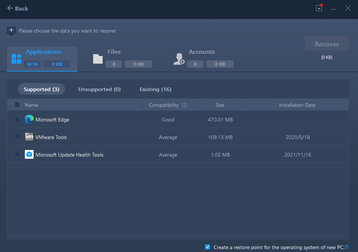This screenshot has width=358, height=252.
Task: Open the Existing (16) tab
Action: 156,89
